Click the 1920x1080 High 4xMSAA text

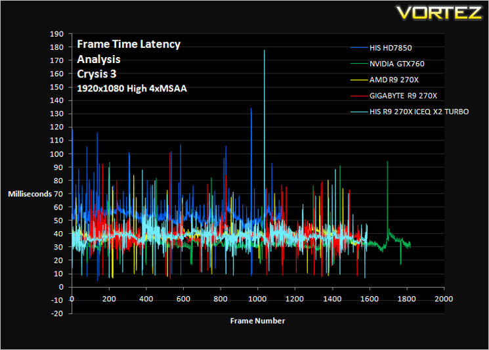tap(132, 89)
